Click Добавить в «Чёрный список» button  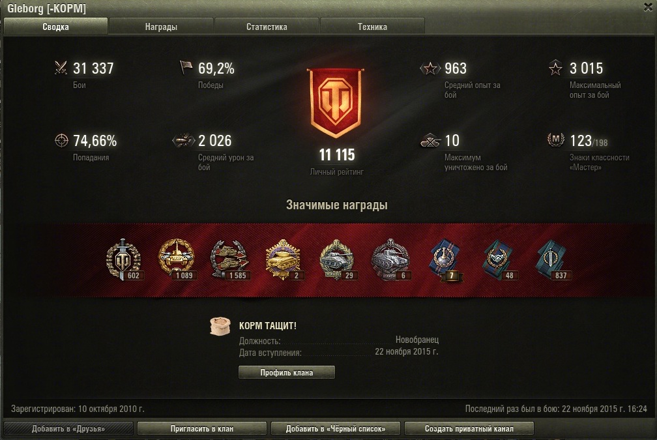click(336, 429)
